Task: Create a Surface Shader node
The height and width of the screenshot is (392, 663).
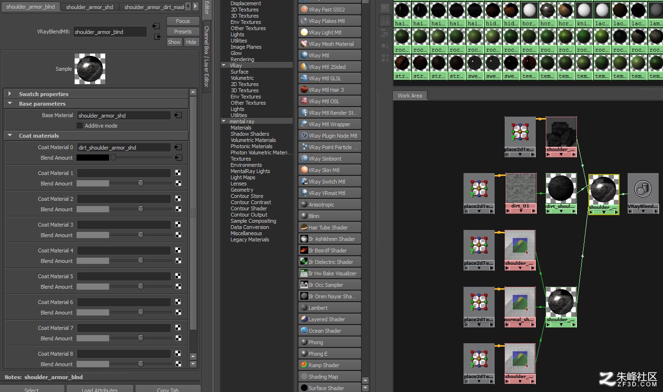Action: coord(330,388)
